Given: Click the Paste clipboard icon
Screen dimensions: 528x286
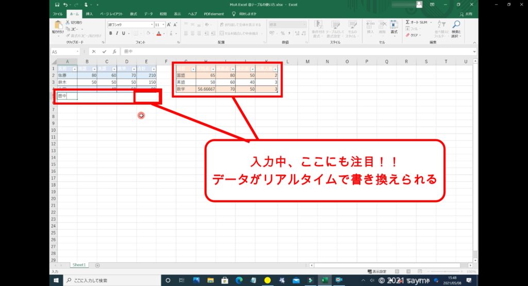Looking at the screenshot, I should [x=57, y=25].
